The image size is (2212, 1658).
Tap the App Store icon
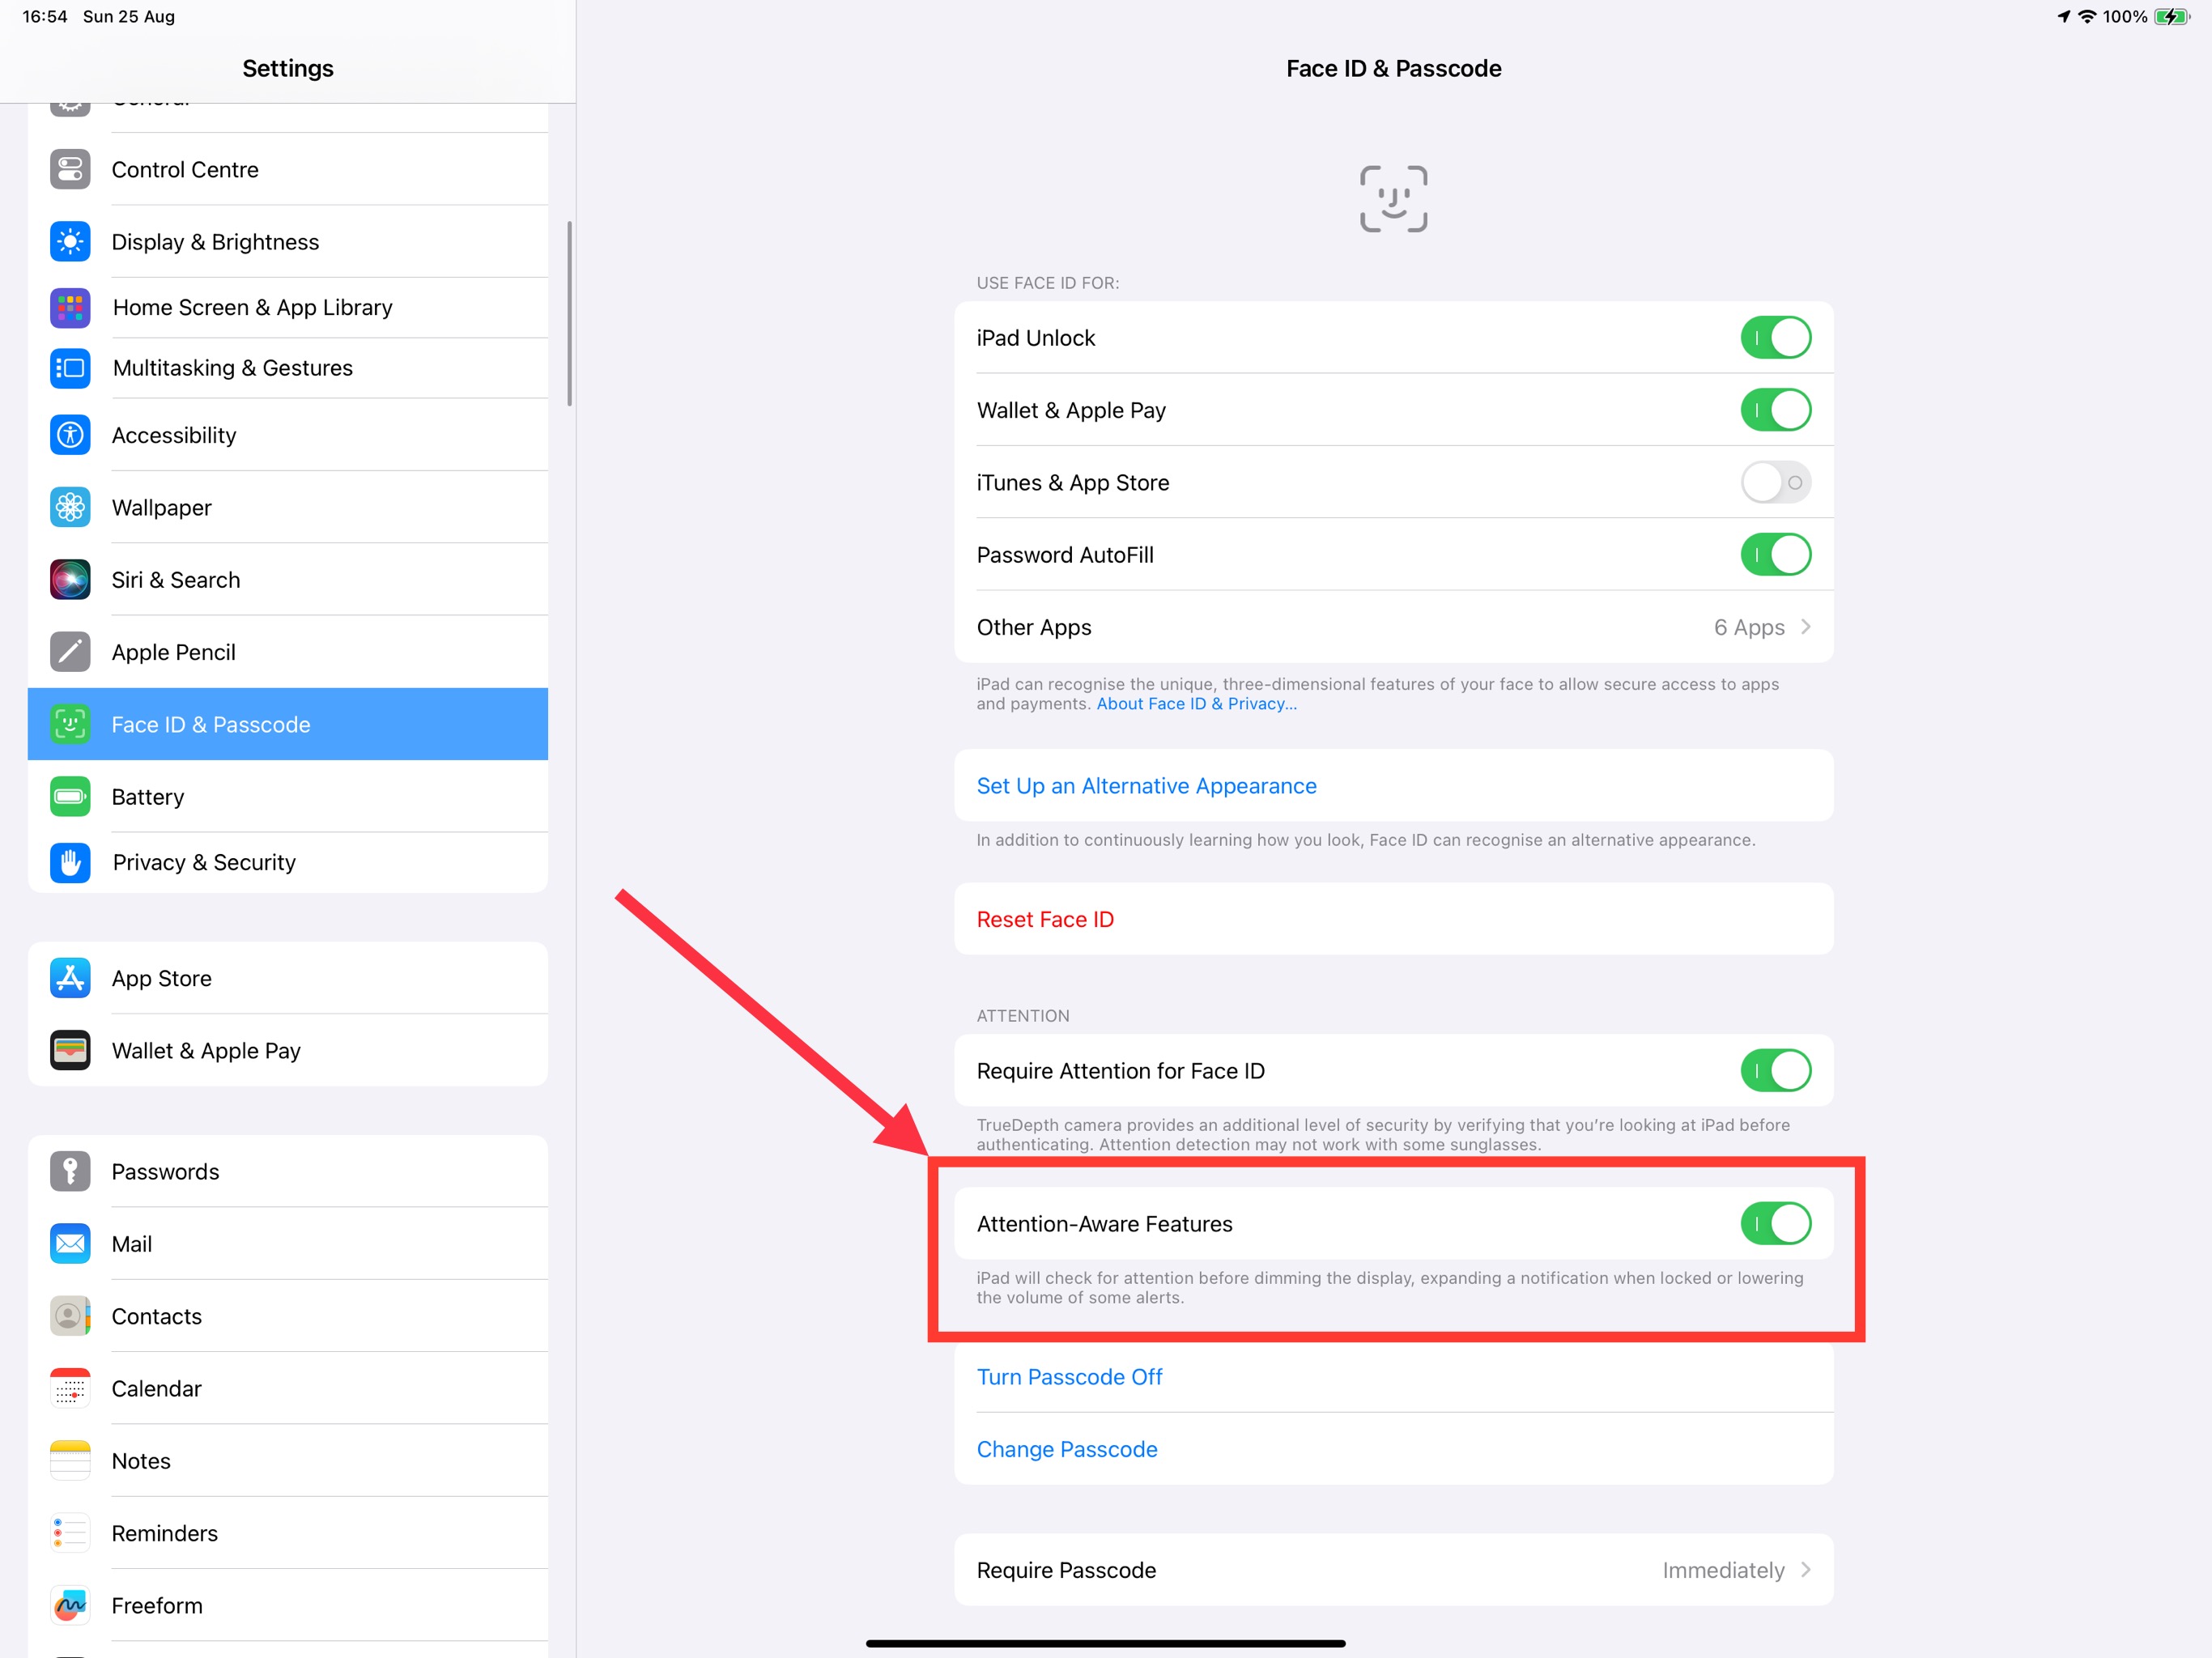[x=70, y=978]
